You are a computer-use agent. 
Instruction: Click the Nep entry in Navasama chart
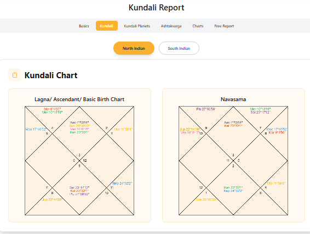[233, 191]
